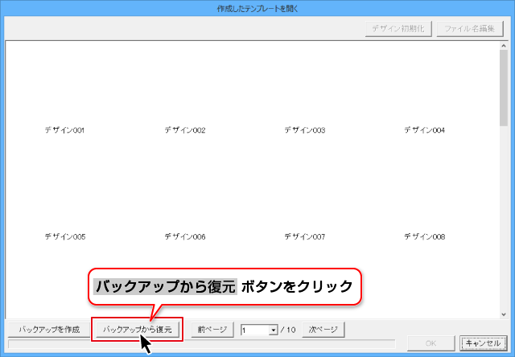The height and width of the screenshot is (357, 515).
Task: Click the バックアップを作成 button
Action: 49,329
